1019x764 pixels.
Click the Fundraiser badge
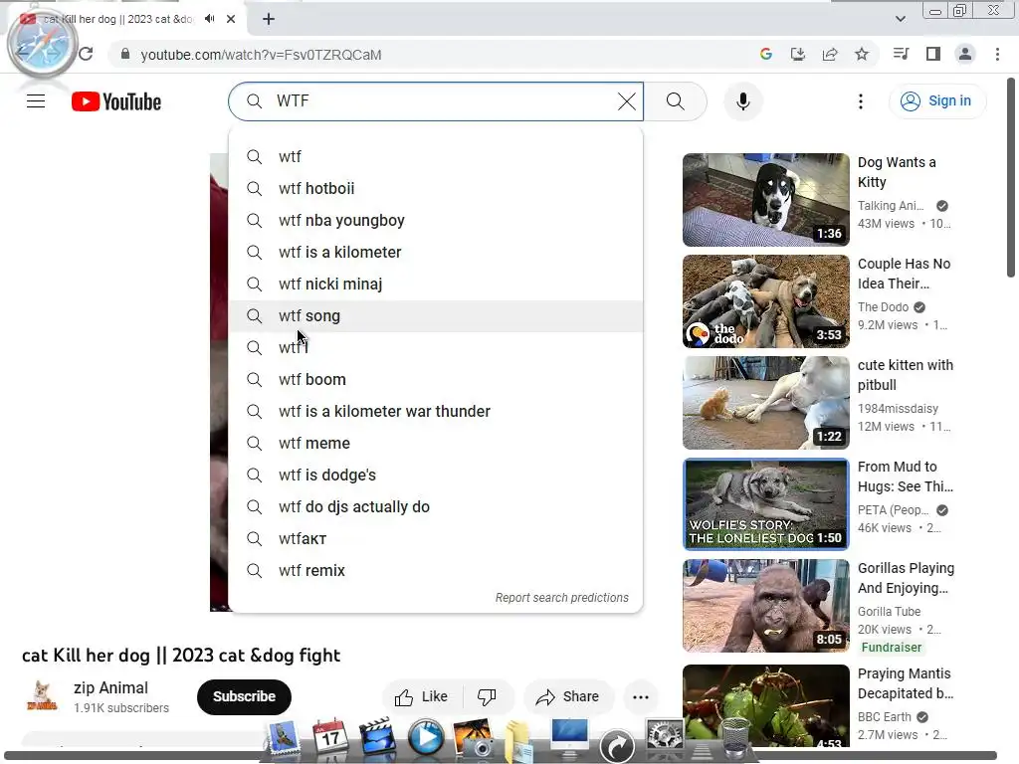point(892,647)
